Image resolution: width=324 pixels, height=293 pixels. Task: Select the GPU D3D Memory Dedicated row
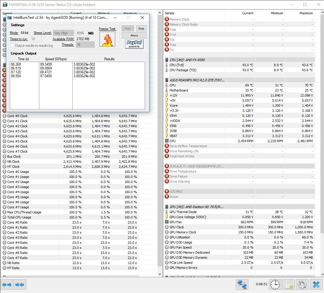click(239, 252)
